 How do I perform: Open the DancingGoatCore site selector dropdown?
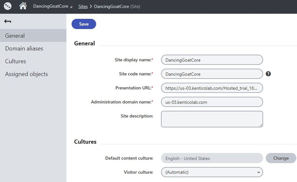53,6
